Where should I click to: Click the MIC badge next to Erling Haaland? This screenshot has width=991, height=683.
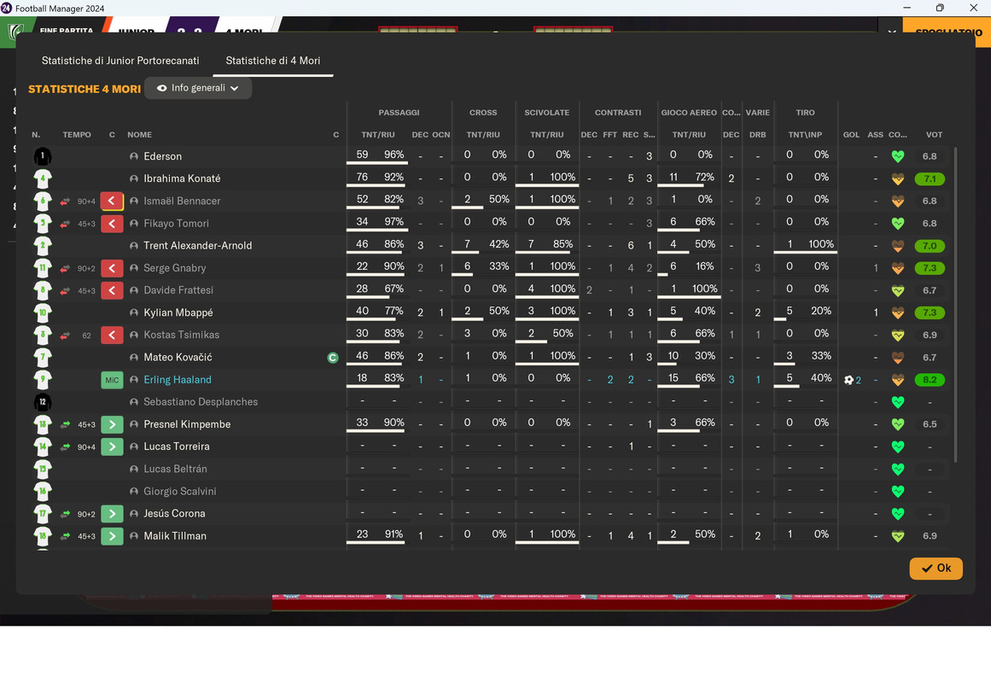pyautogui.click(x=112, y=380)
